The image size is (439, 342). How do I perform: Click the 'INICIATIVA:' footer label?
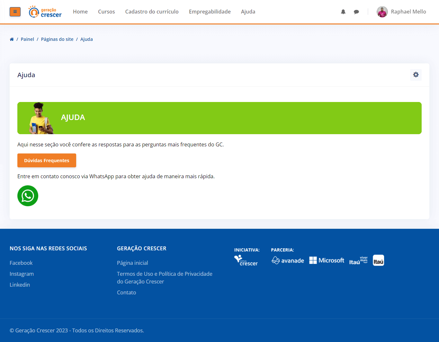click(x=247, y=250)
